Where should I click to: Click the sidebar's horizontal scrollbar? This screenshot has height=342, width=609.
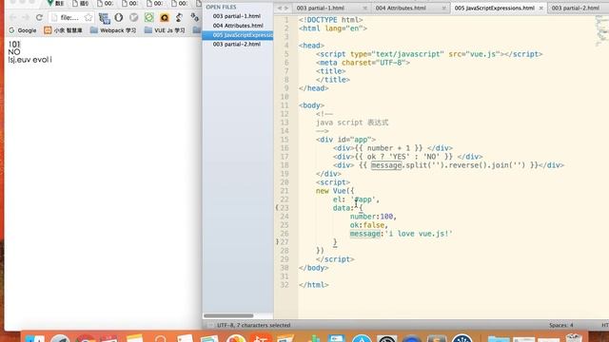tap(228, 315)
